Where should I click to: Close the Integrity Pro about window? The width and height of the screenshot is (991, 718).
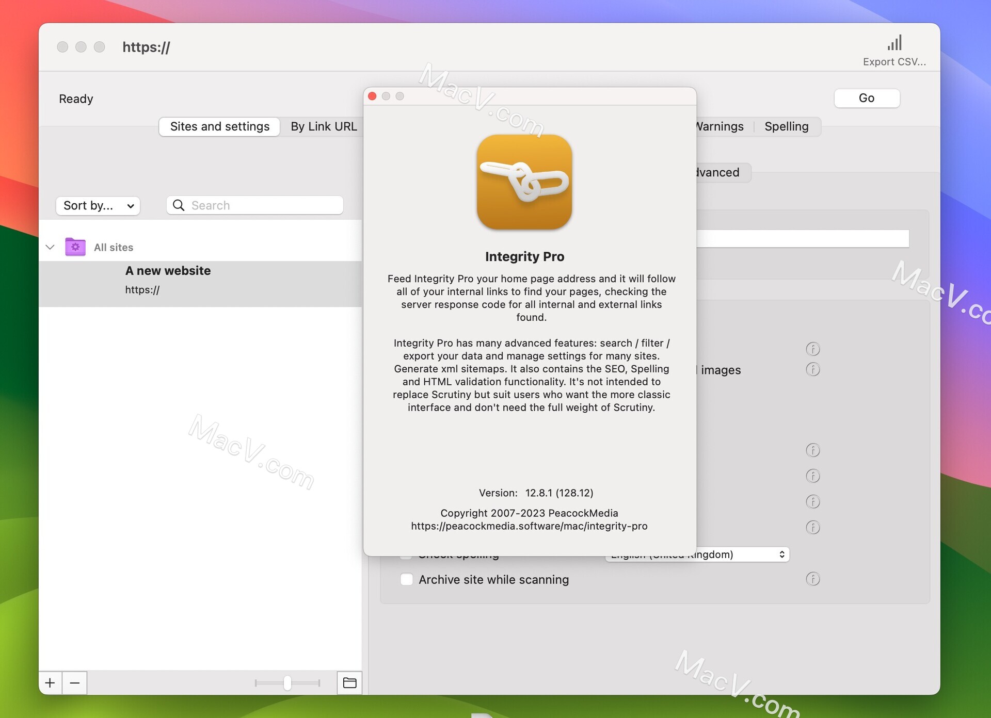coord(372,96)
